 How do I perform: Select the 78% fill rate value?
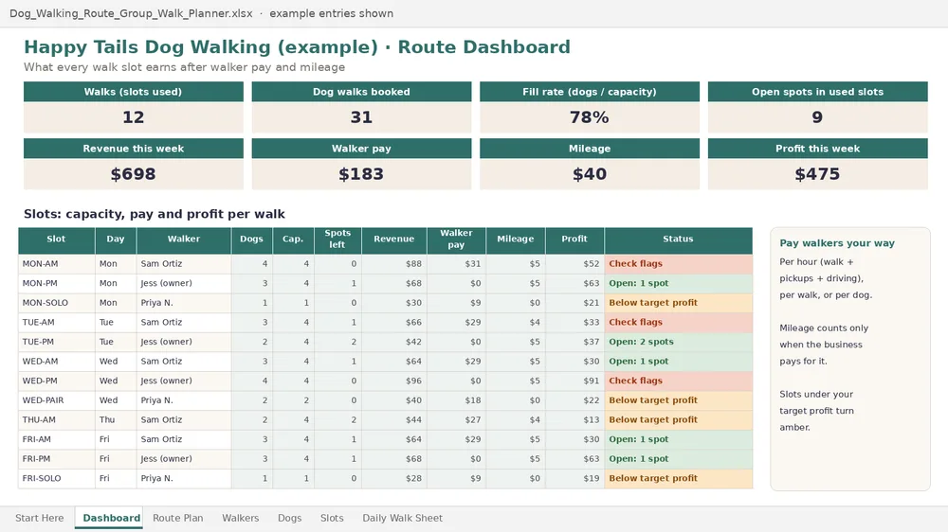[590, 117]
